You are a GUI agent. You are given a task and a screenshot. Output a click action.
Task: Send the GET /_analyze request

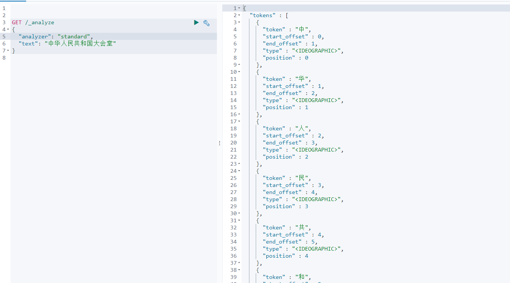coord(196,23)
